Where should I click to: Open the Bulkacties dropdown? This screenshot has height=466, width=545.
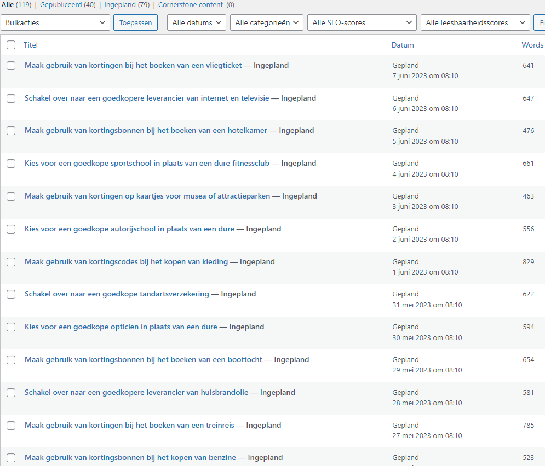[x=55, y=22]
